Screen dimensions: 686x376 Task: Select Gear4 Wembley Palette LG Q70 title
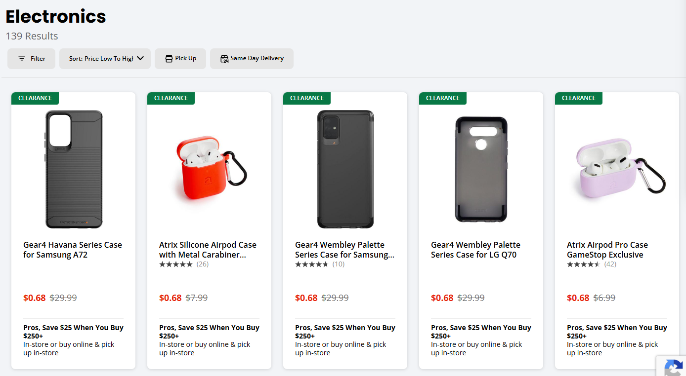pyautogui.click(x=475, y=250)
